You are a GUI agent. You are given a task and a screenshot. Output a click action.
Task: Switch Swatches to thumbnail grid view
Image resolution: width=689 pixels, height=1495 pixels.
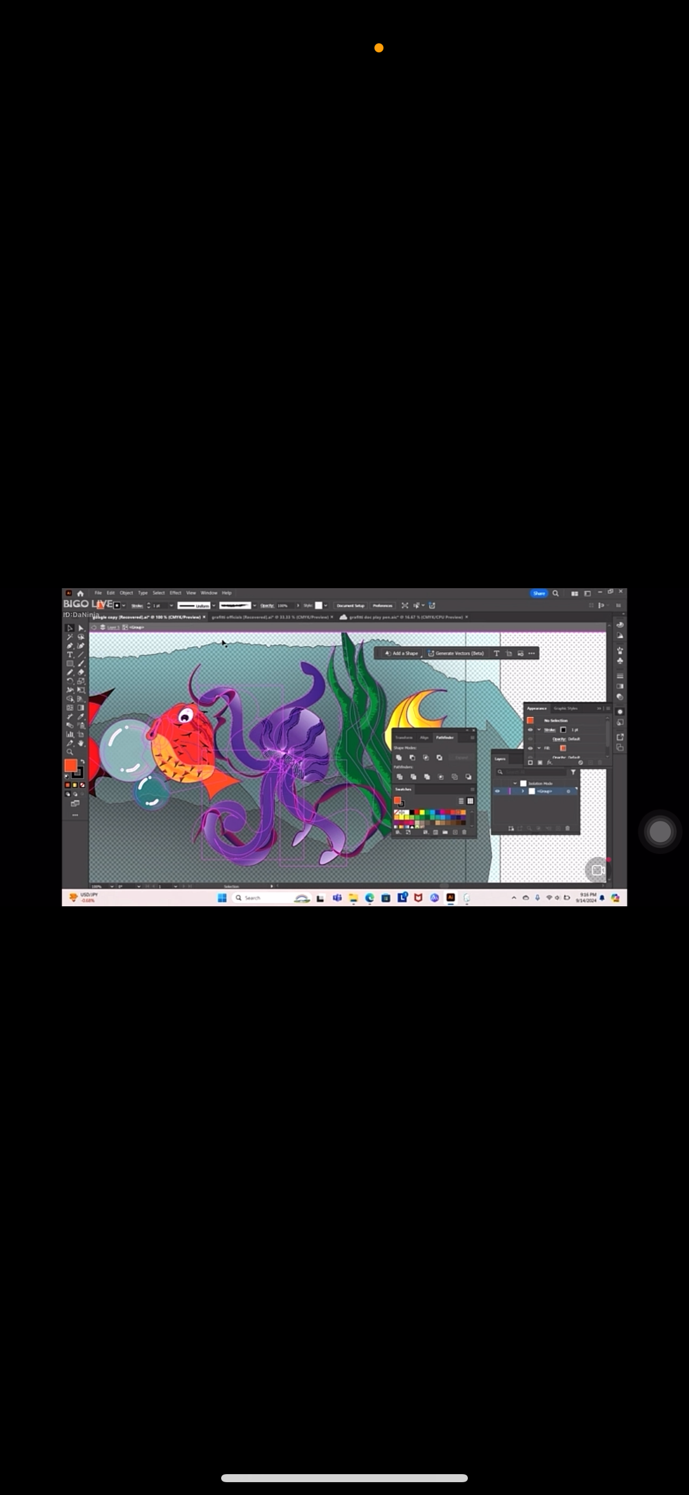click(x=471, y=802)
